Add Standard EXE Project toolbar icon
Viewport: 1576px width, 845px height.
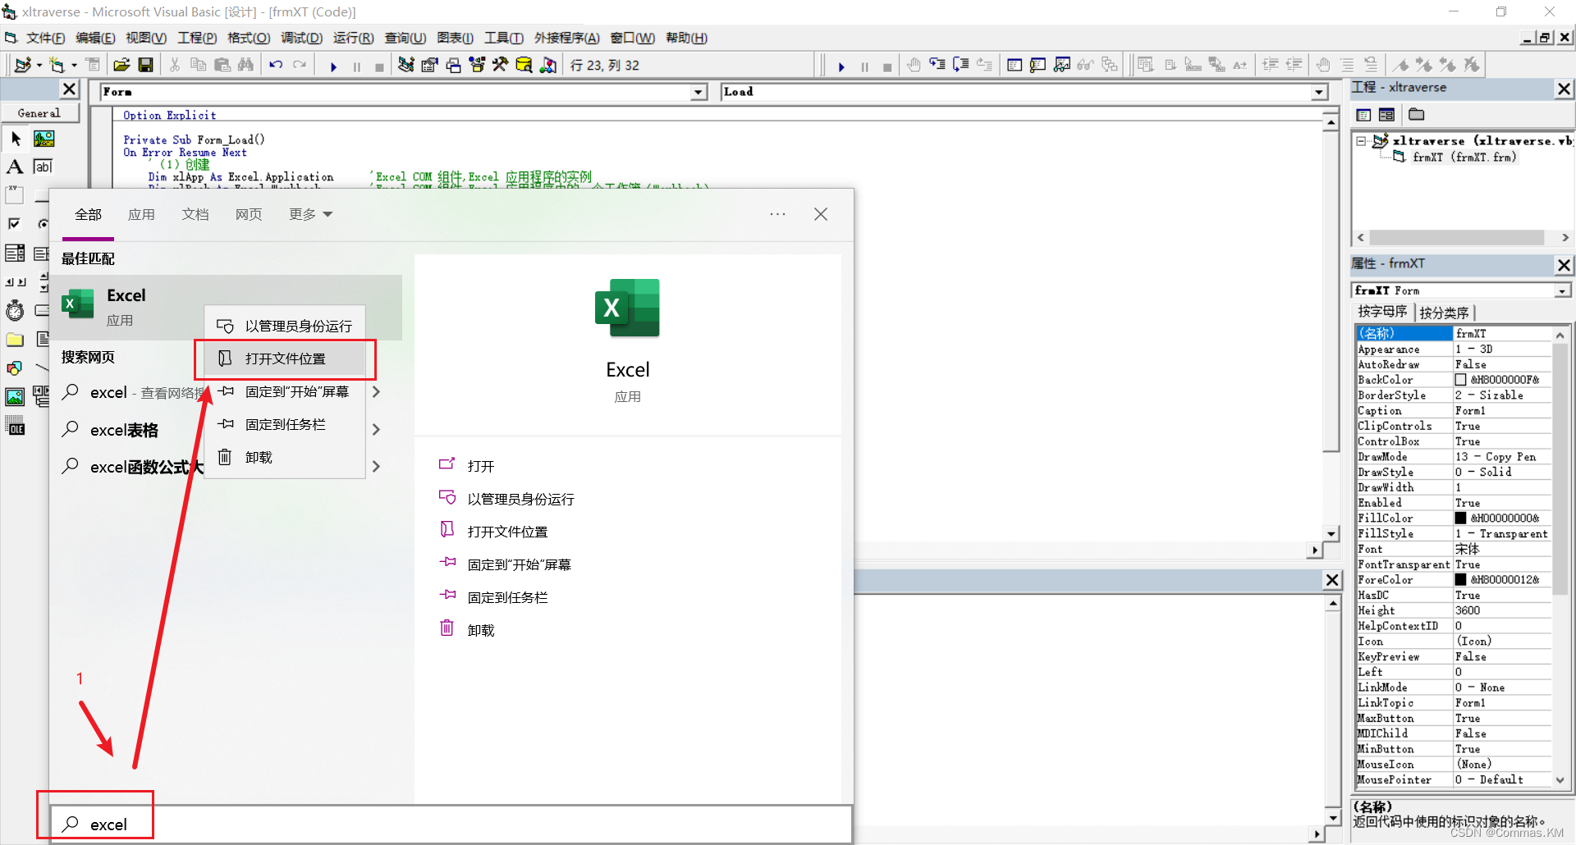(x=22, y=65)
